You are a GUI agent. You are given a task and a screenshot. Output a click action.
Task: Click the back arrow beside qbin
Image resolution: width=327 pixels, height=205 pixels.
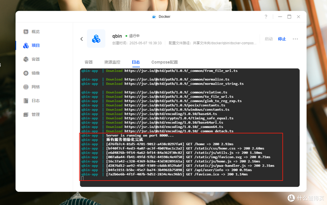[81, 39]
